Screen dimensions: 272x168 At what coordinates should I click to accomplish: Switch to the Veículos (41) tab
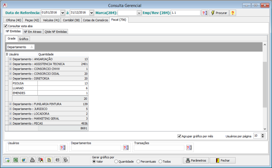51,20
